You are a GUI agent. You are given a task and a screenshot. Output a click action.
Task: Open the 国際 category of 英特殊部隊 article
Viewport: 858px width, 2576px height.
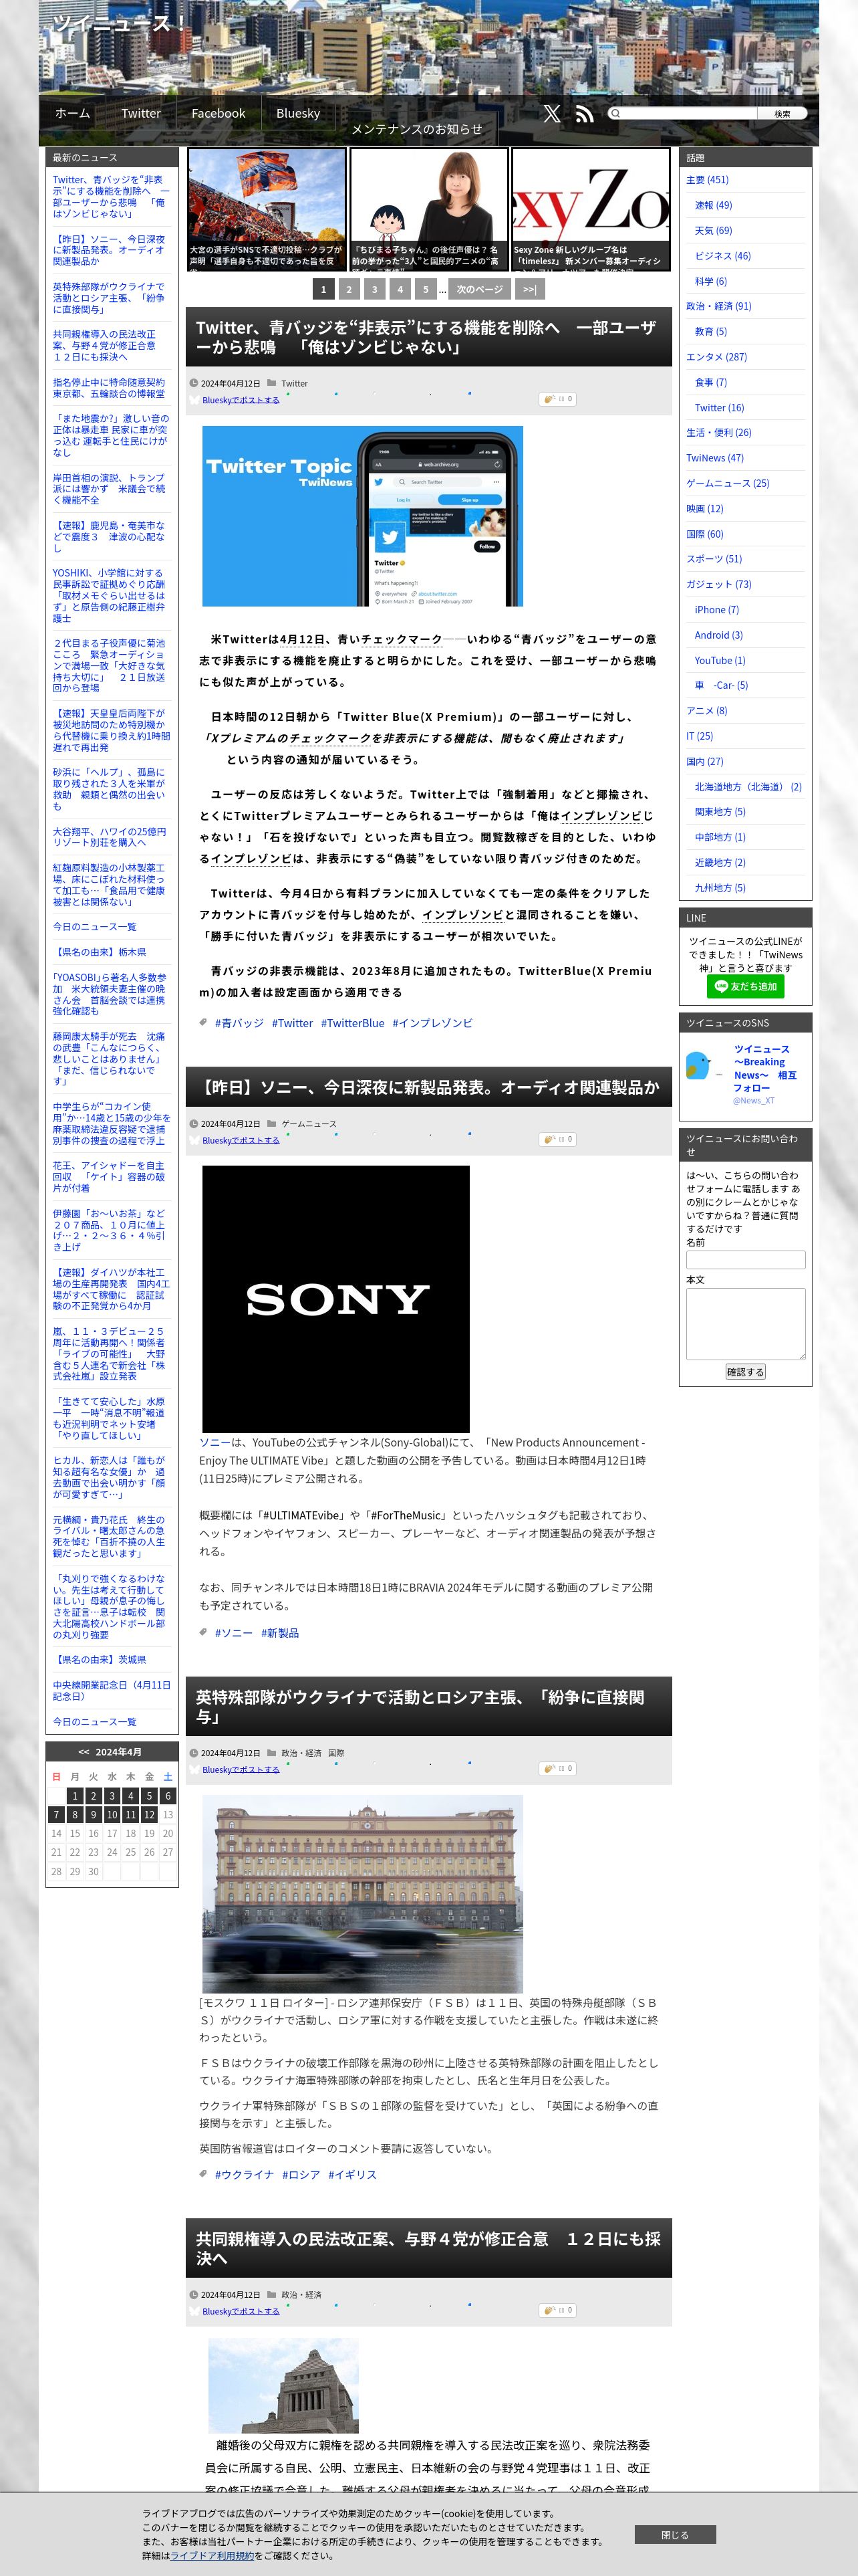coord(337,1753)
